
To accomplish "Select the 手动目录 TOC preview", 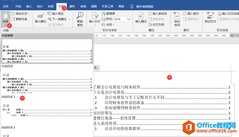I will coord(47,81).
